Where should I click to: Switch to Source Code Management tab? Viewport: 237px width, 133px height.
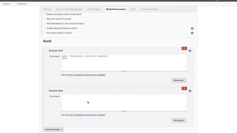(x=69, y=9)
